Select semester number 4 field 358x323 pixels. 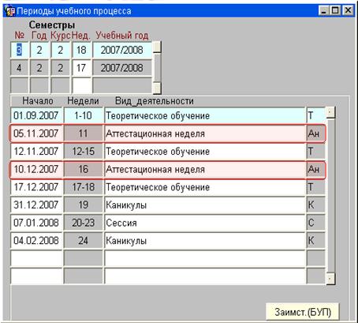19,68
